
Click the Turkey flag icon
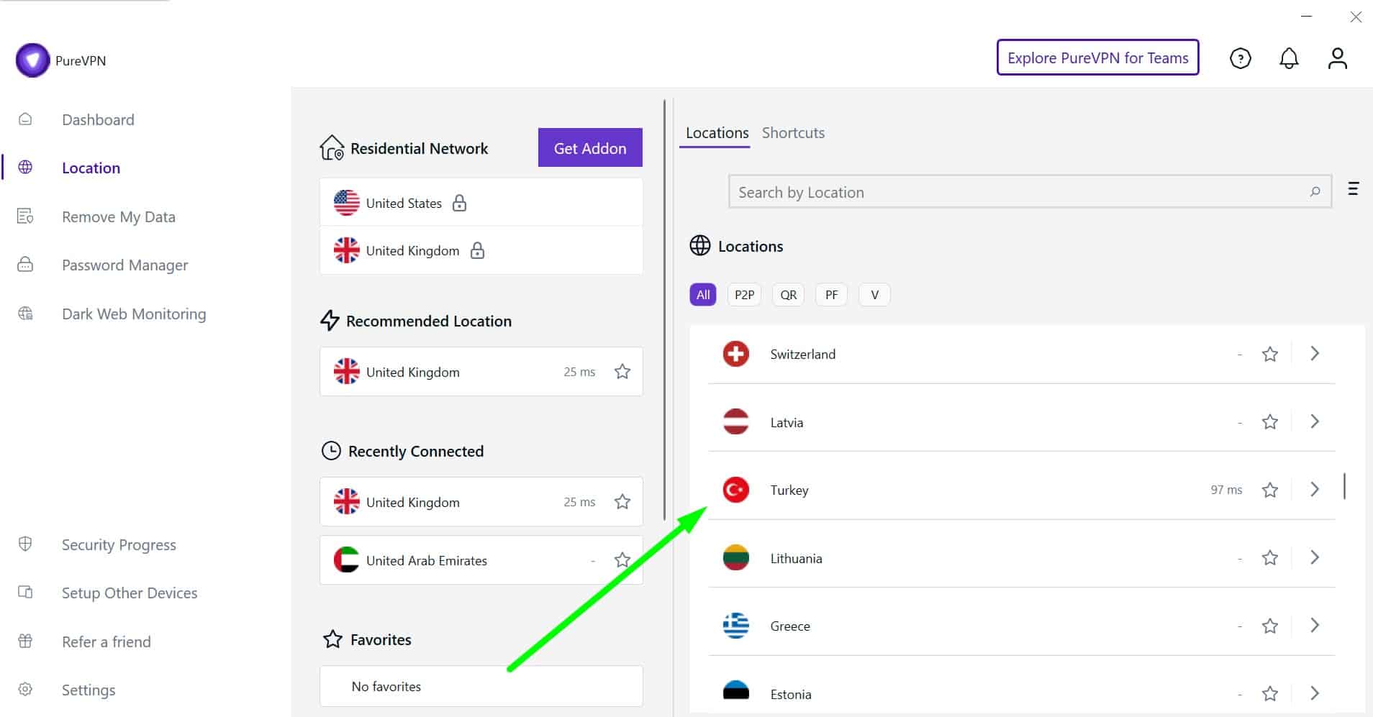click(x=735, y=490)
